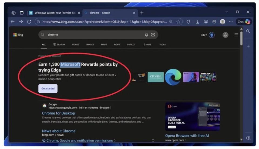This screenshot has width=259, height=149.
Task: Click the Amazon gift card thumbnail
Action: point(139,77)
